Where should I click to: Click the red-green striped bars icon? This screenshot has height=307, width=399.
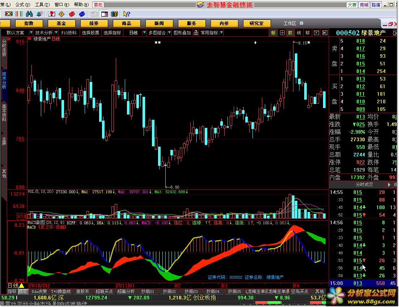19,14
